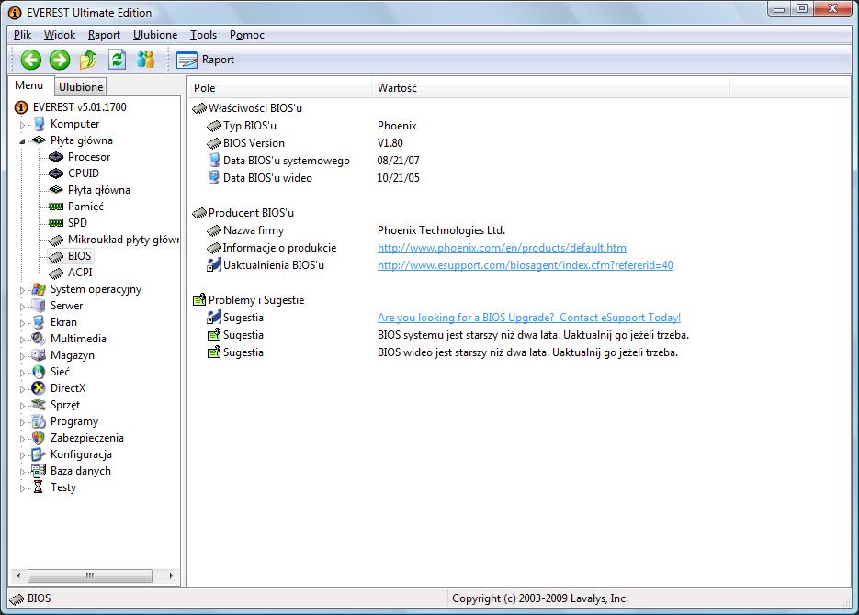Open the Ulubione menu in menu bar

[155, 35]
